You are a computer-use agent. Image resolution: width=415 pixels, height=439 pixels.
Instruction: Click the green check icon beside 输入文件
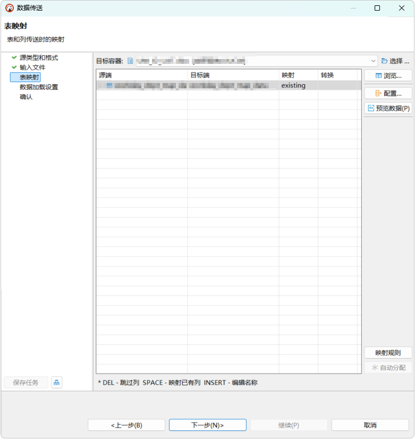click(14, 67)
